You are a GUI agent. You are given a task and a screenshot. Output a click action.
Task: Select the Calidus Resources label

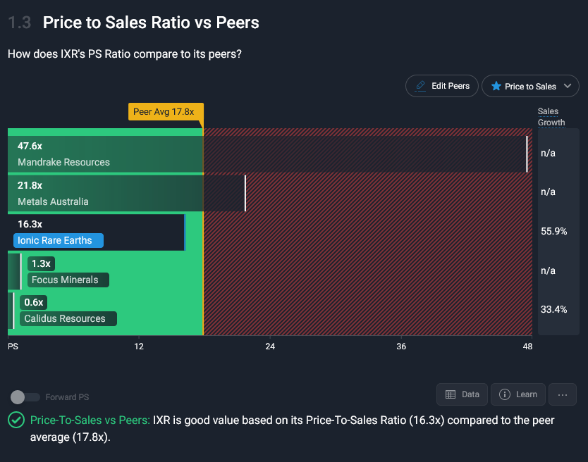68,318
